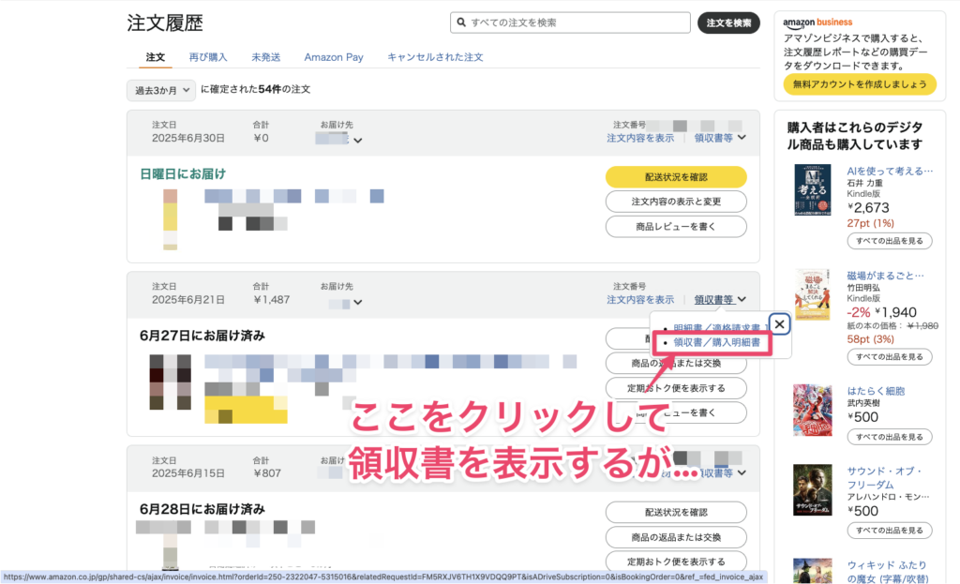The width and height of the screenshot is (960, 584).
Task: Switch to the 注文 tab
Action: [155, 57]
